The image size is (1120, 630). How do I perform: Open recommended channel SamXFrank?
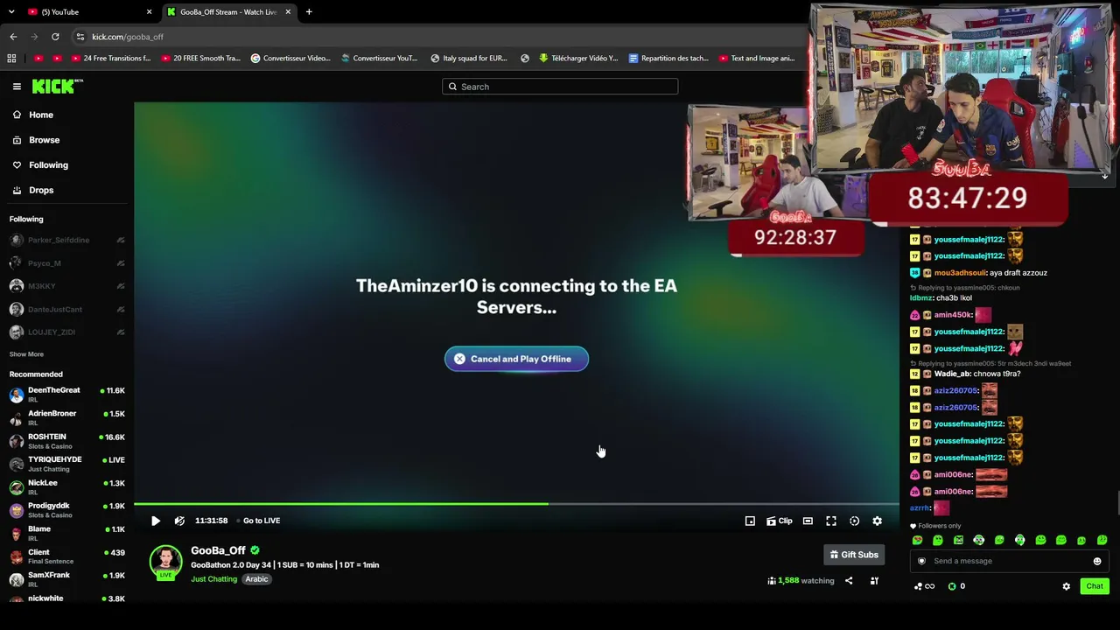66,579
